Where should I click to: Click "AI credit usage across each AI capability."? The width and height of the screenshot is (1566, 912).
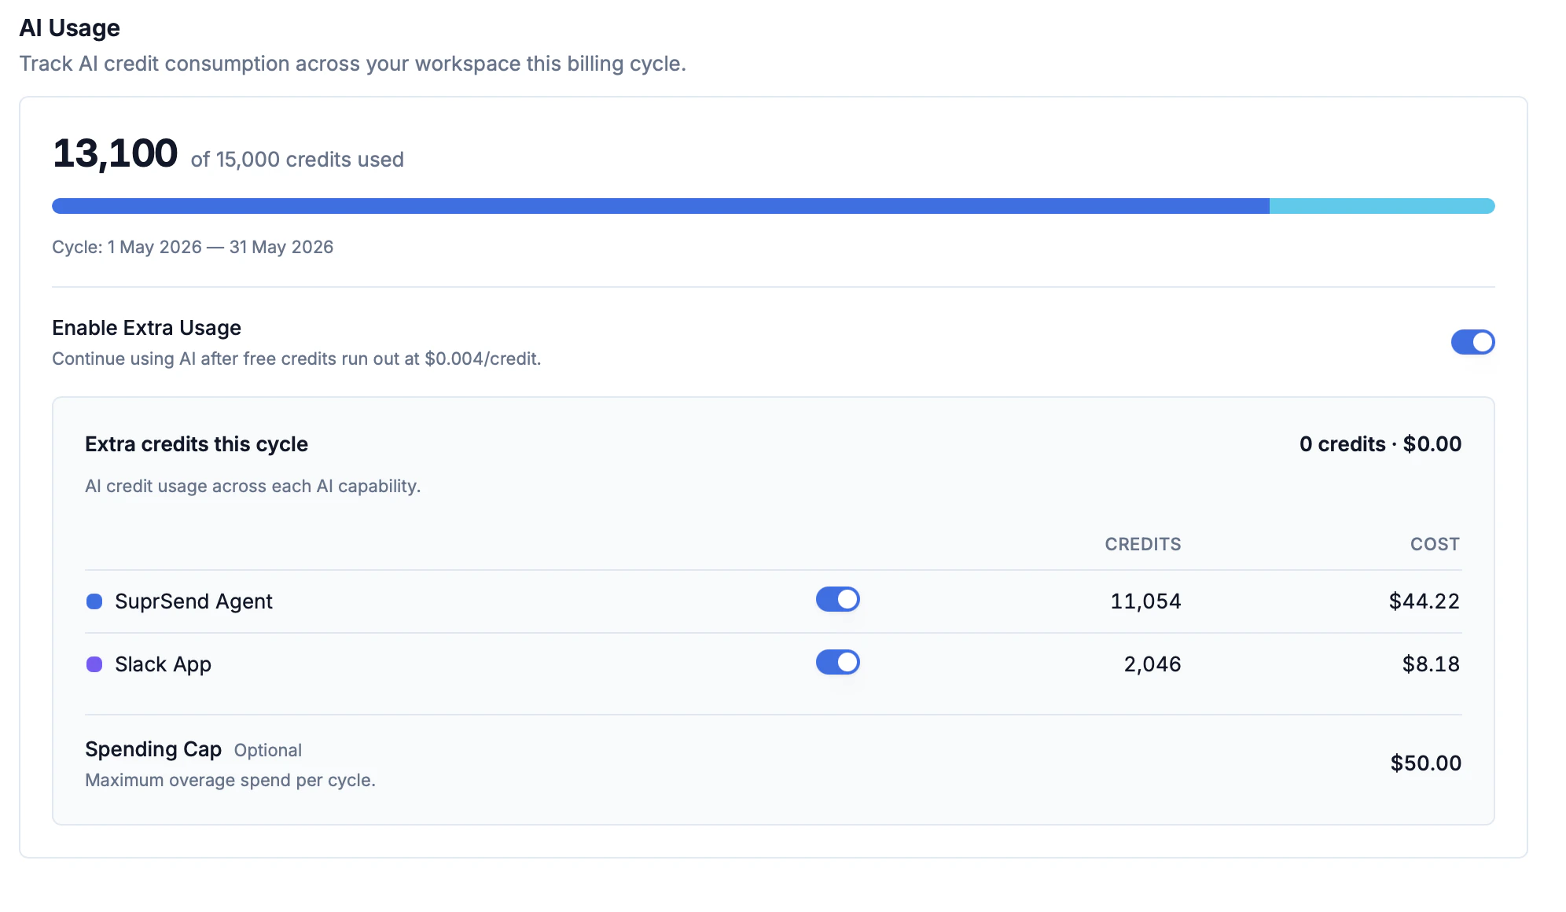click(253, 486)
